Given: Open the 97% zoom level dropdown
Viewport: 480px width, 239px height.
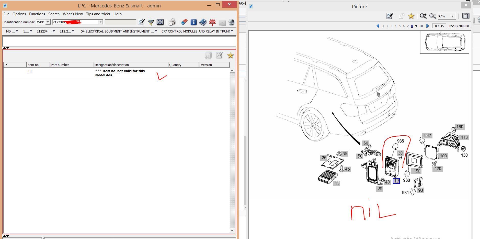Looking at the screenshot, I should [x=452, y=16].
